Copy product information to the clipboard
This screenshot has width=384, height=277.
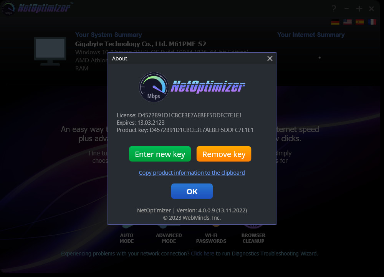pos(192,173)
